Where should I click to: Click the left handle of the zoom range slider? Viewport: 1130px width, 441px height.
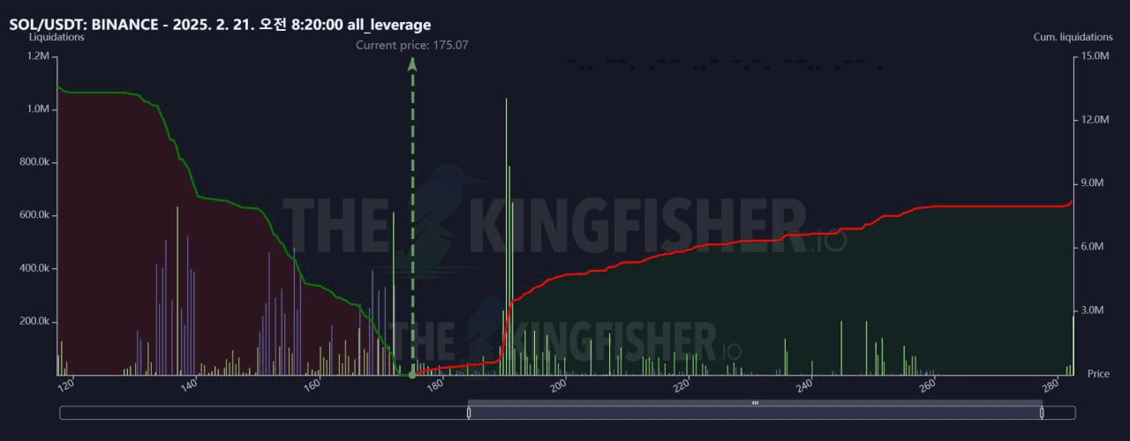click(469, 412)
